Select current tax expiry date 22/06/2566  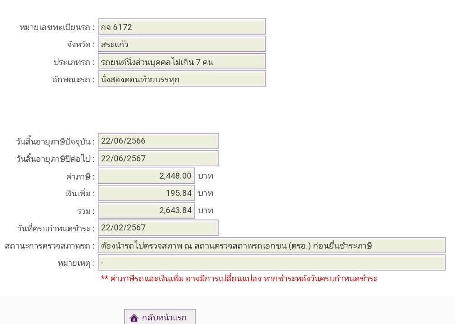pyautogui.click(x=158, y=141)
